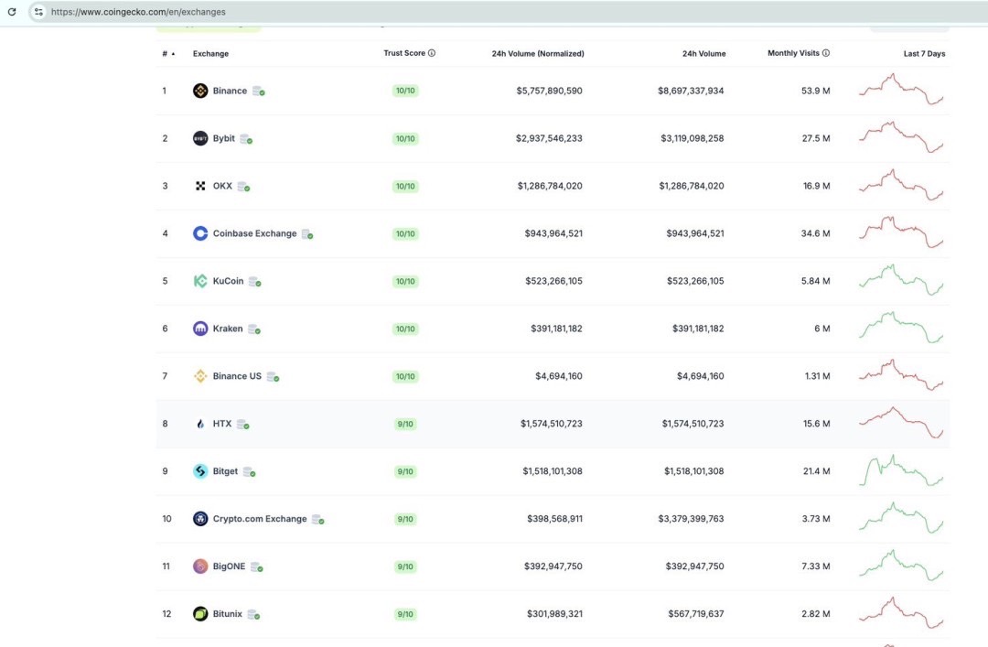Select Binance's $8,697,337,934 24h volume value
Image resolution: width=988 pixels, height=647 pixels.
pos(691,91)
